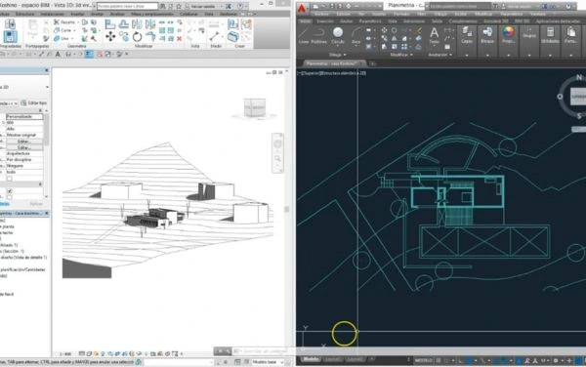Select 'Por disciplina' value in Revit Properties
This screenshot has width=586, height=367.
pyautogui.click(x=24, y=160)
